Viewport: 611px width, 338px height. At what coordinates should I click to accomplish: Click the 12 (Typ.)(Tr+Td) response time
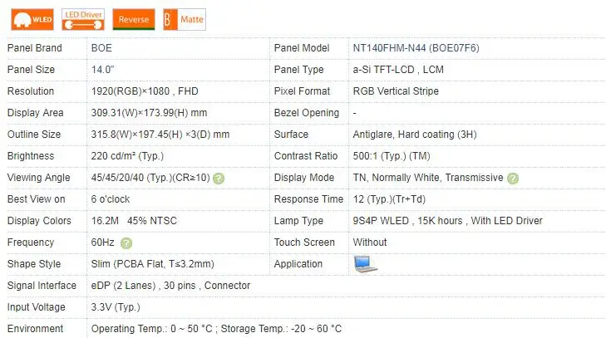coord(389,199)
